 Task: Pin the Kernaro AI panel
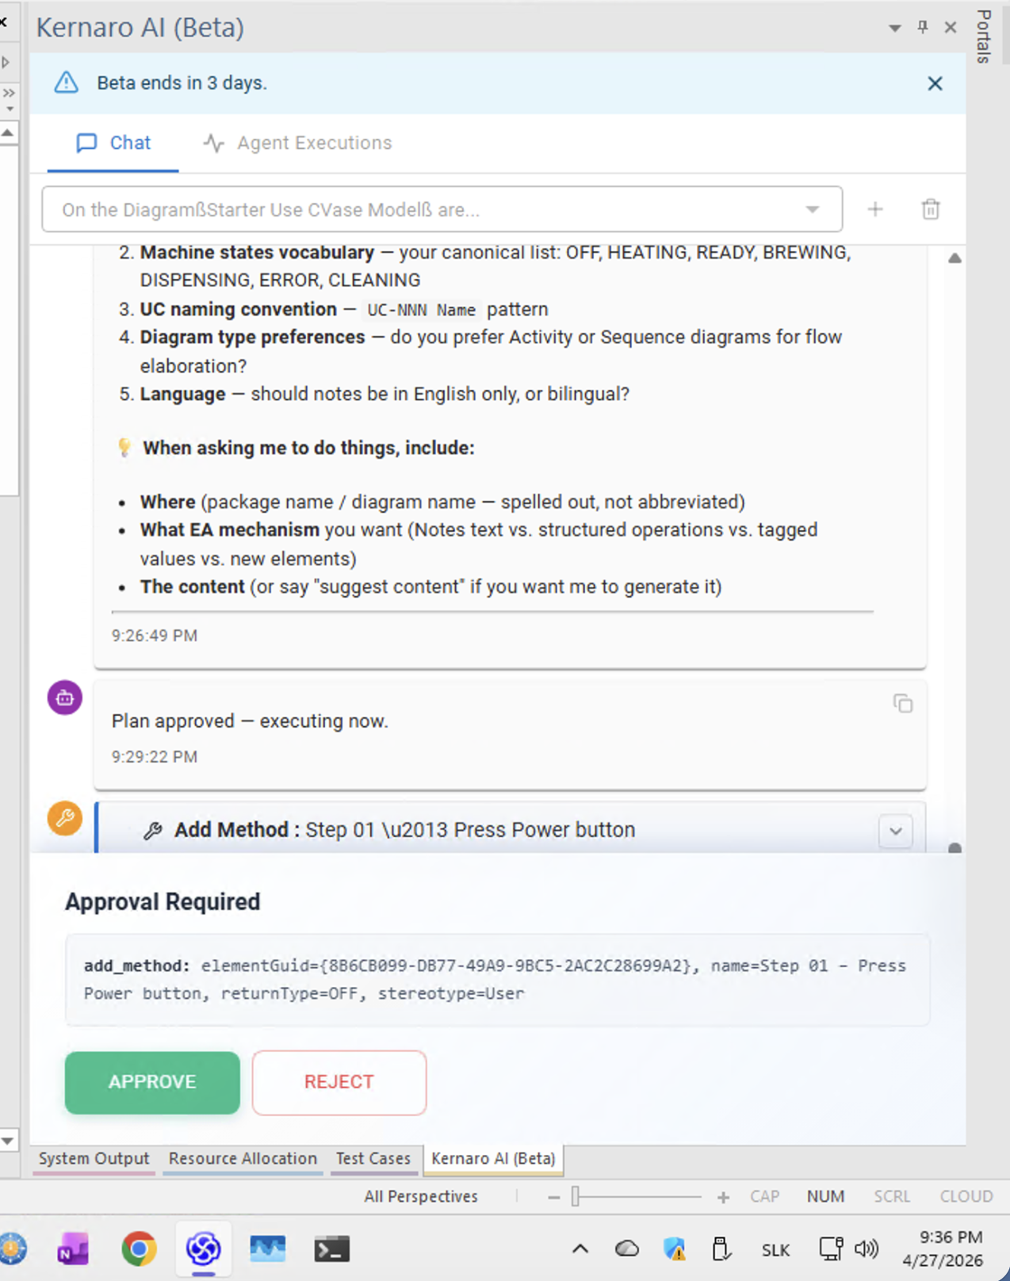click(923, 27)
